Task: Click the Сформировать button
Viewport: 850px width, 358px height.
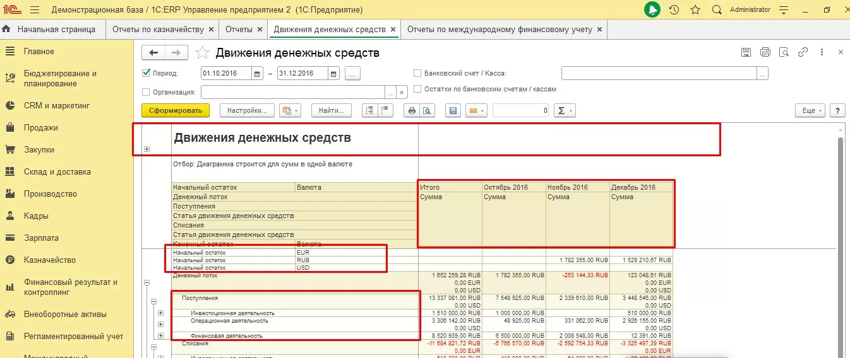Action: click(176, 110)
